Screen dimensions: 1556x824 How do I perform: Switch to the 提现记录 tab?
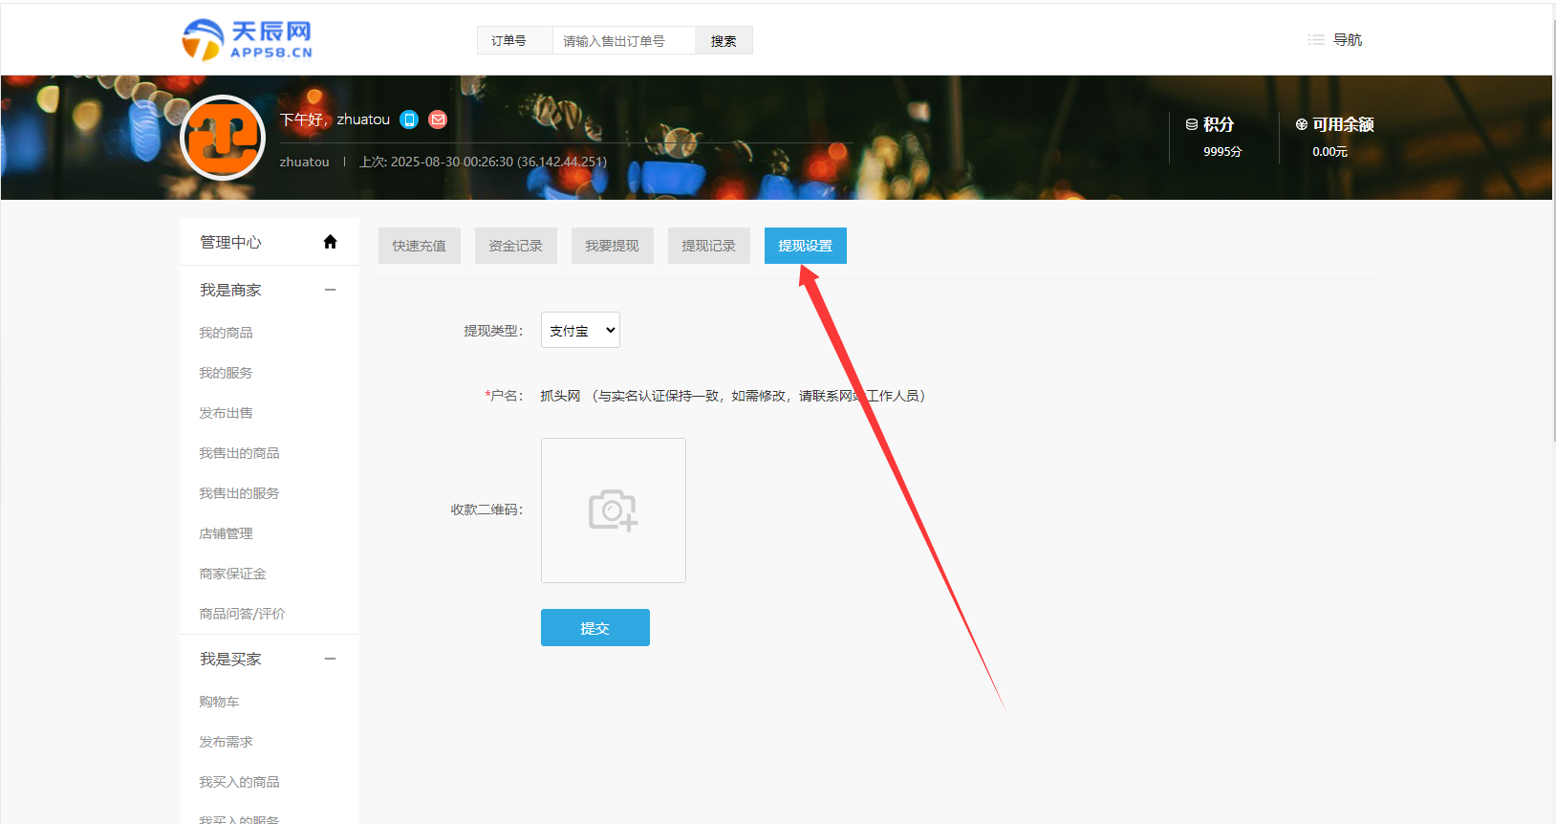point(708,246)
